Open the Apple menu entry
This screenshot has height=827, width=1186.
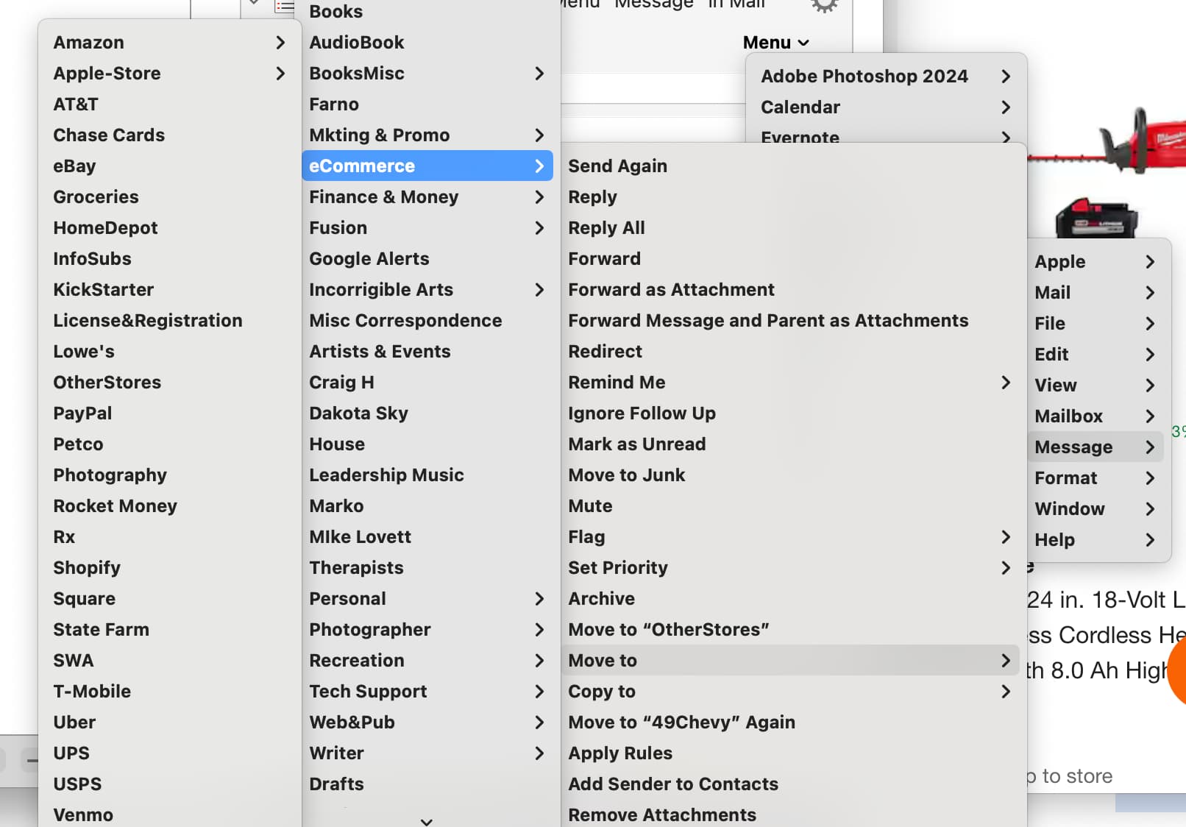point(1096,262)
